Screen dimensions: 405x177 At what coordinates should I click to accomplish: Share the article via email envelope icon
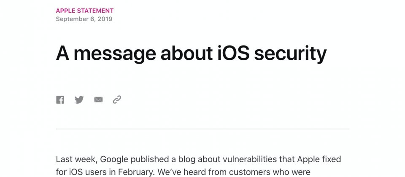(x=98, y=99)
